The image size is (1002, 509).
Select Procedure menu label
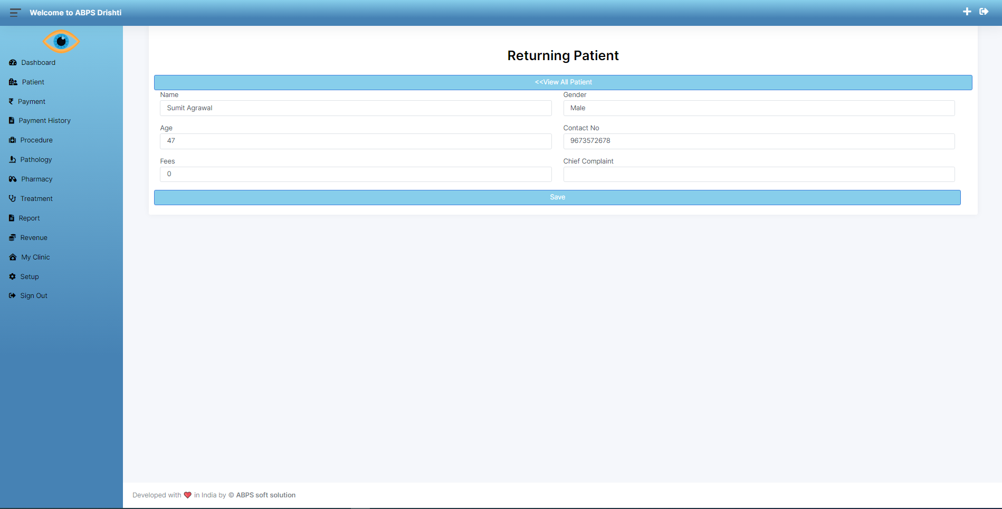(36, 140)
